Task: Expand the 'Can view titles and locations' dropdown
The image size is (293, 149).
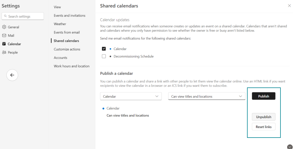Action: point(206,96)
